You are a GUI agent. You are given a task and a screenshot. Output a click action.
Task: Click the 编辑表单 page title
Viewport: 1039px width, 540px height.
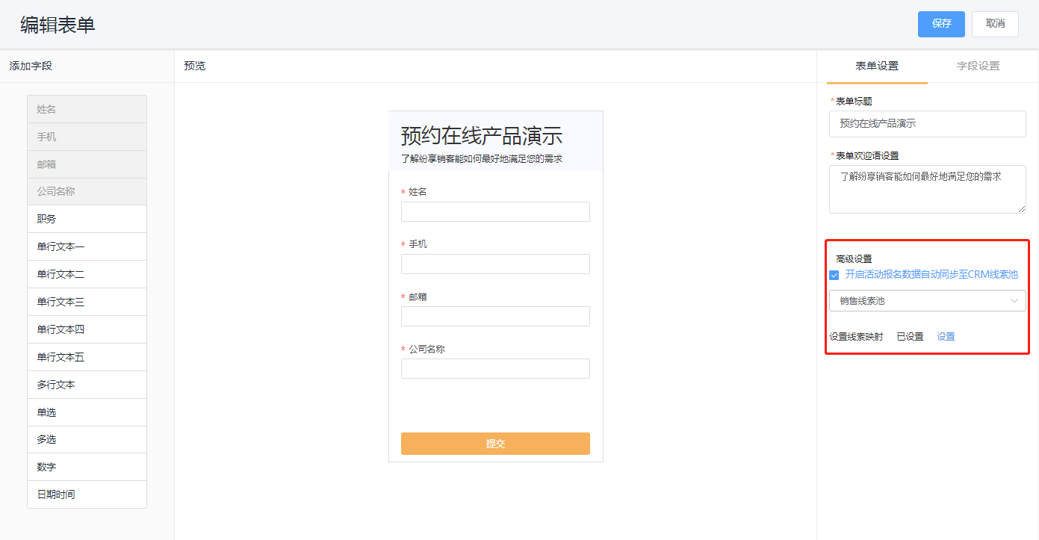click(x=58, y=25)
